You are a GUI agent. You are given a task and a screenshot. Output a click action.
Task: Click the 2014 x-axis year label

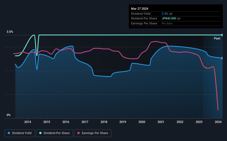(x=28, y=122)
